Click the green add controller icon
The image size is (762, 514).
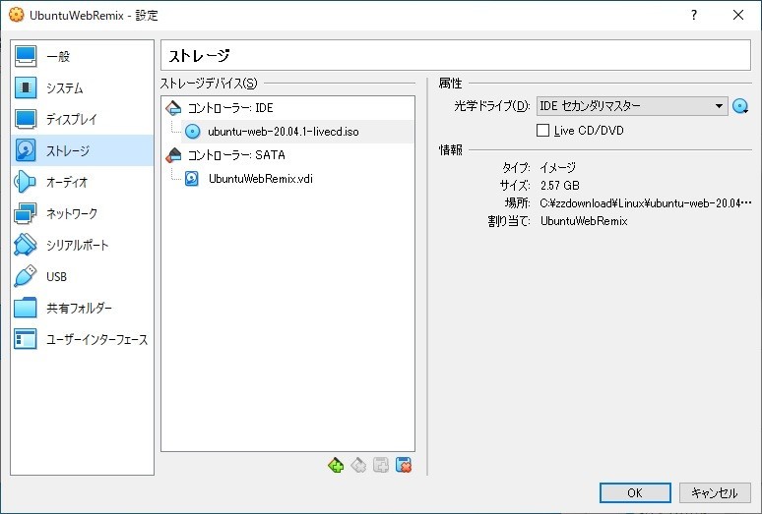tap(336, 465)
